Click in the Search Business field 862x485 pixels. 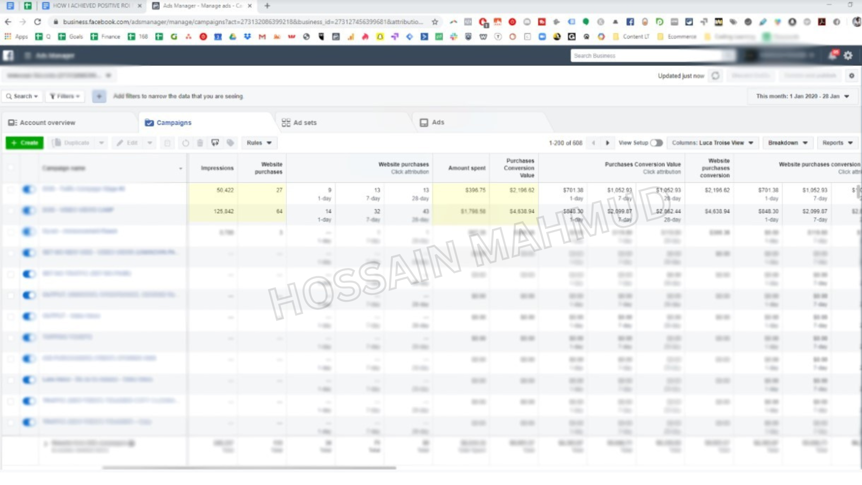click(x=646, y=56)
